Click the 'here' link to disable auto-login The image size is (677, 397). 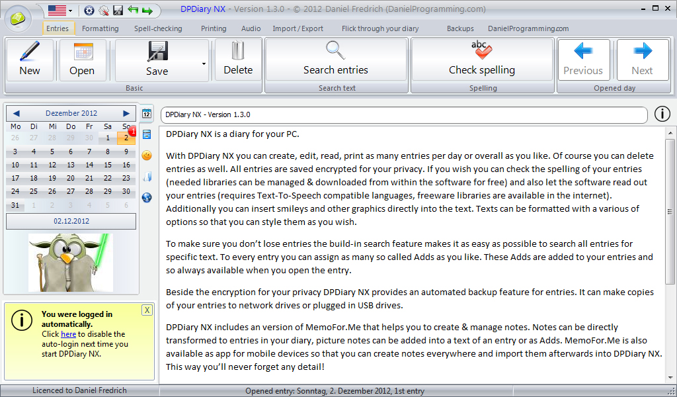68,334
